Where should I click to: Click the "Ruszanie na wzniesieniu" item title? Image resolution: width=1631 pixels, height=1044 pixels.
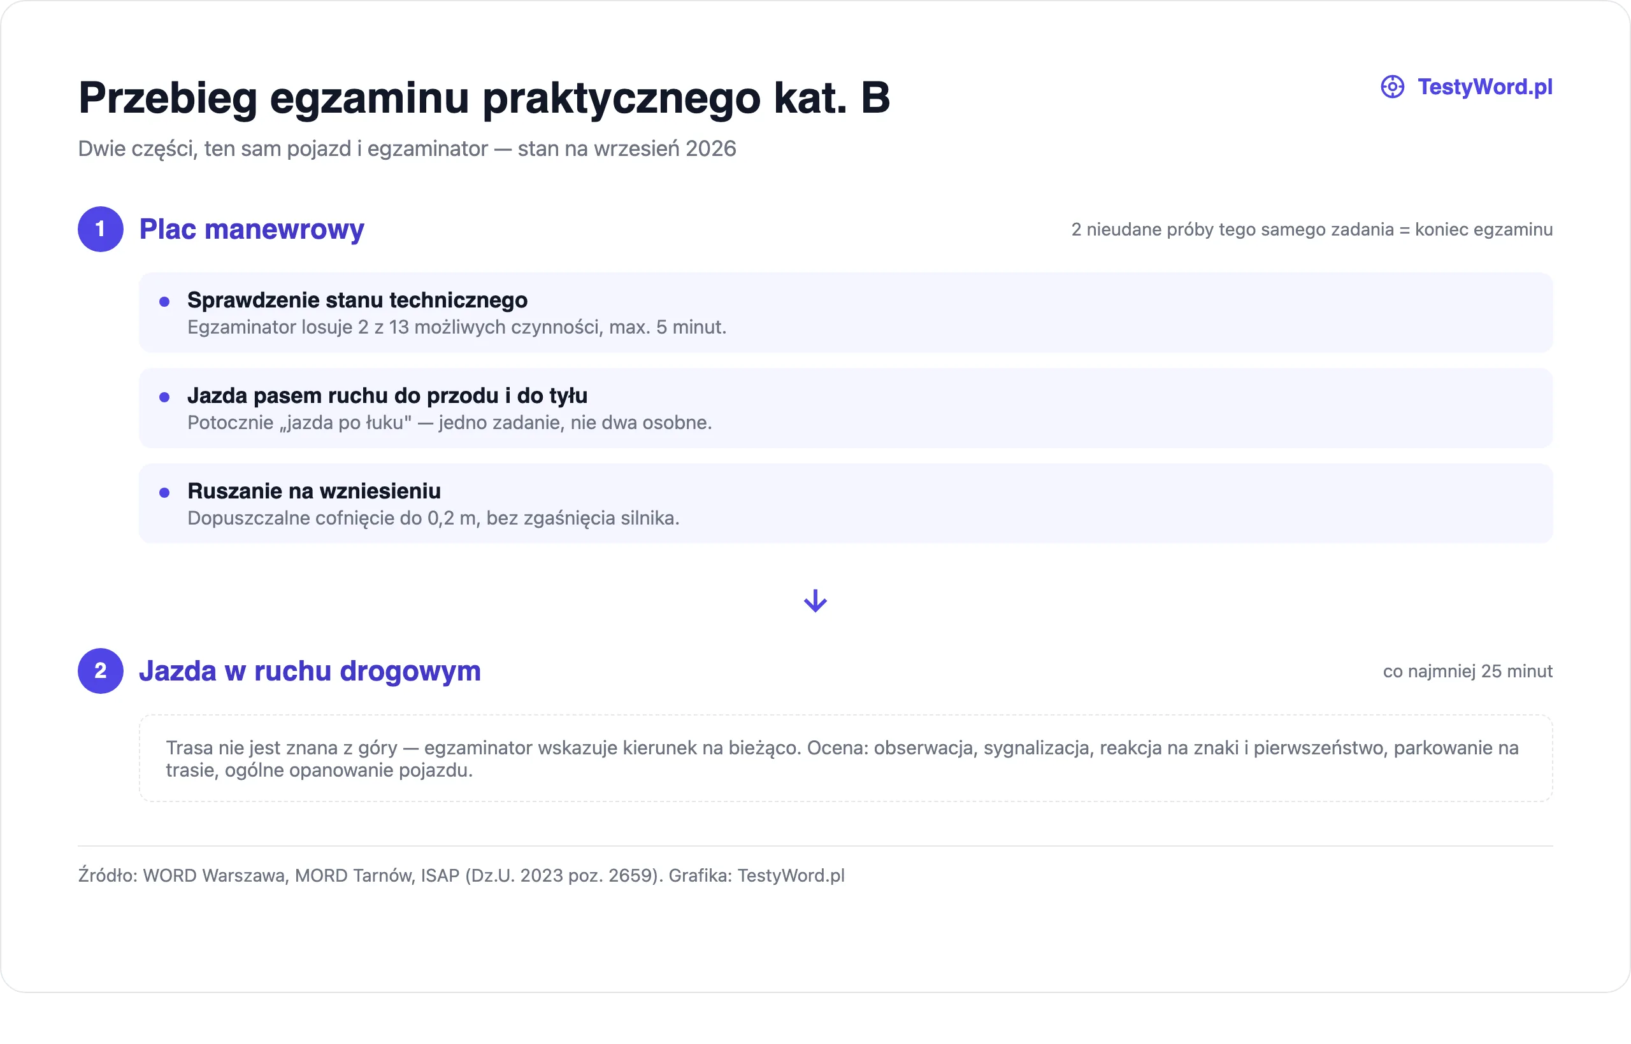pos(314,491)
